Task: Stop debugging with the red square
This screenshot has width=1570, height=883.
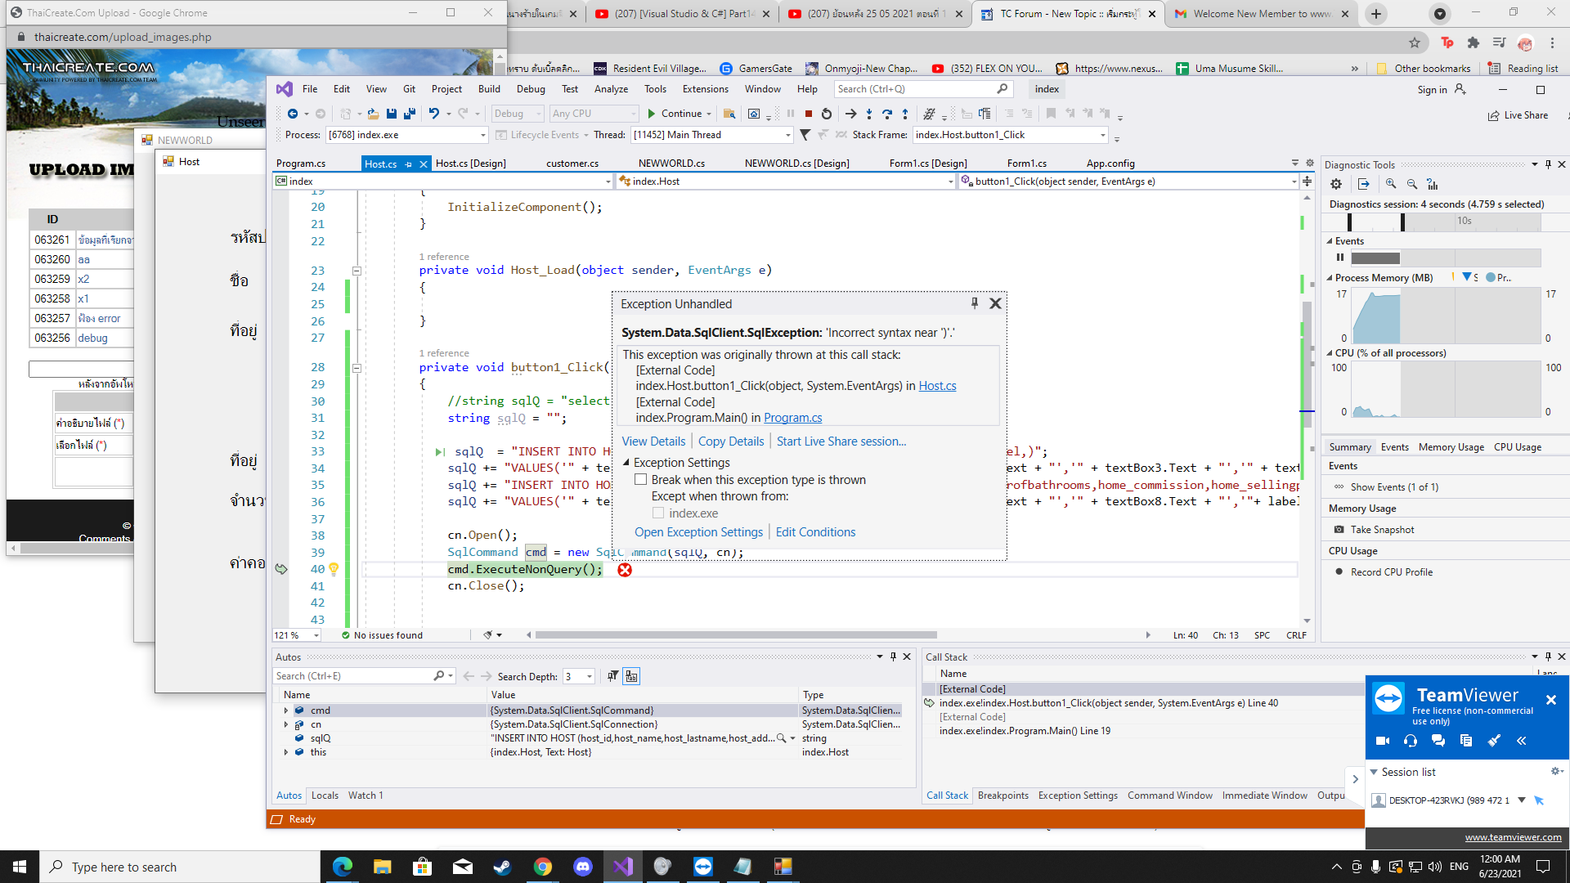Action: tap(808, 114)
